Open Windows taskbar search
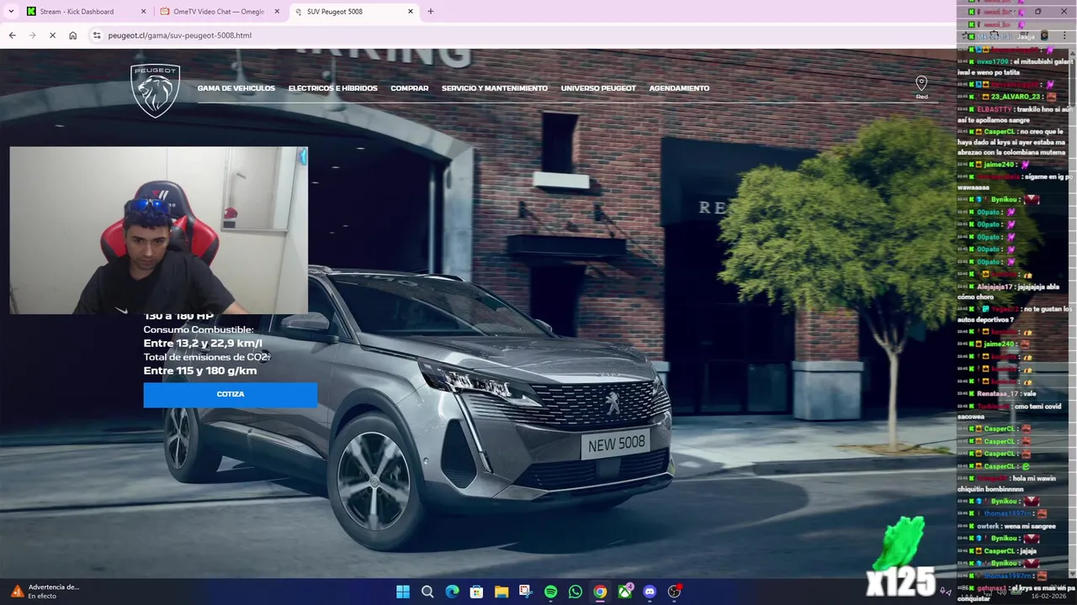The width and height of the screenshot is (1077, 605). click(x=427, y=592)
